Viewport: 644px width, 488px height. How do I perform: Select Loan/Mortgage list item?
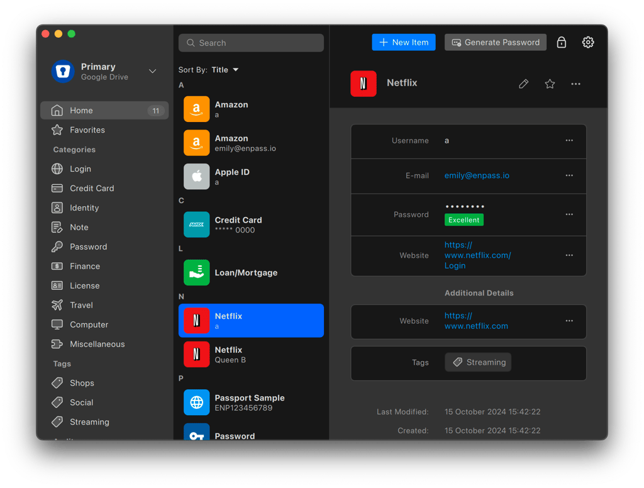[251, 273]
